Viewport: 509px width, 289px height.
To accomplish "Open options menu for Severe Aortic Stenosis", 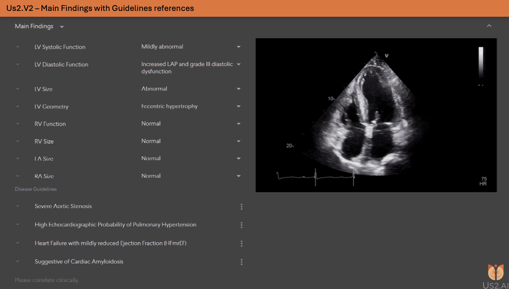I will click(241, 206).
